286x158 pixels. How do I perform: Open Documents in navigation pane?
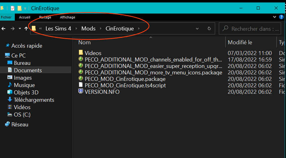click(28, 70)
